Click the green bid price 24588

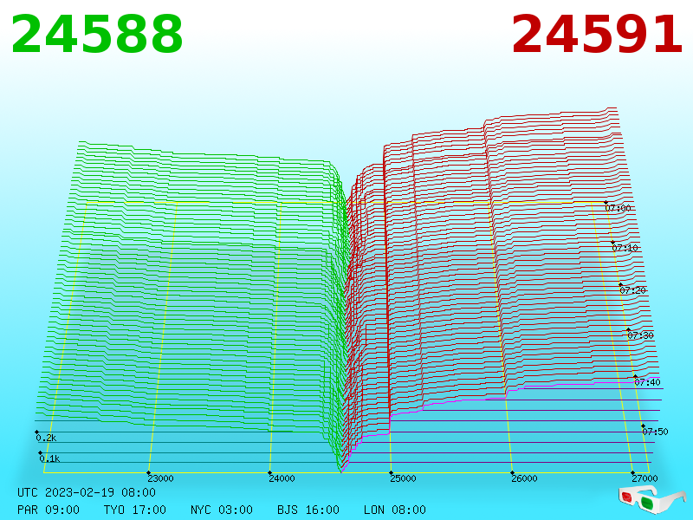(x=97, y=34)
